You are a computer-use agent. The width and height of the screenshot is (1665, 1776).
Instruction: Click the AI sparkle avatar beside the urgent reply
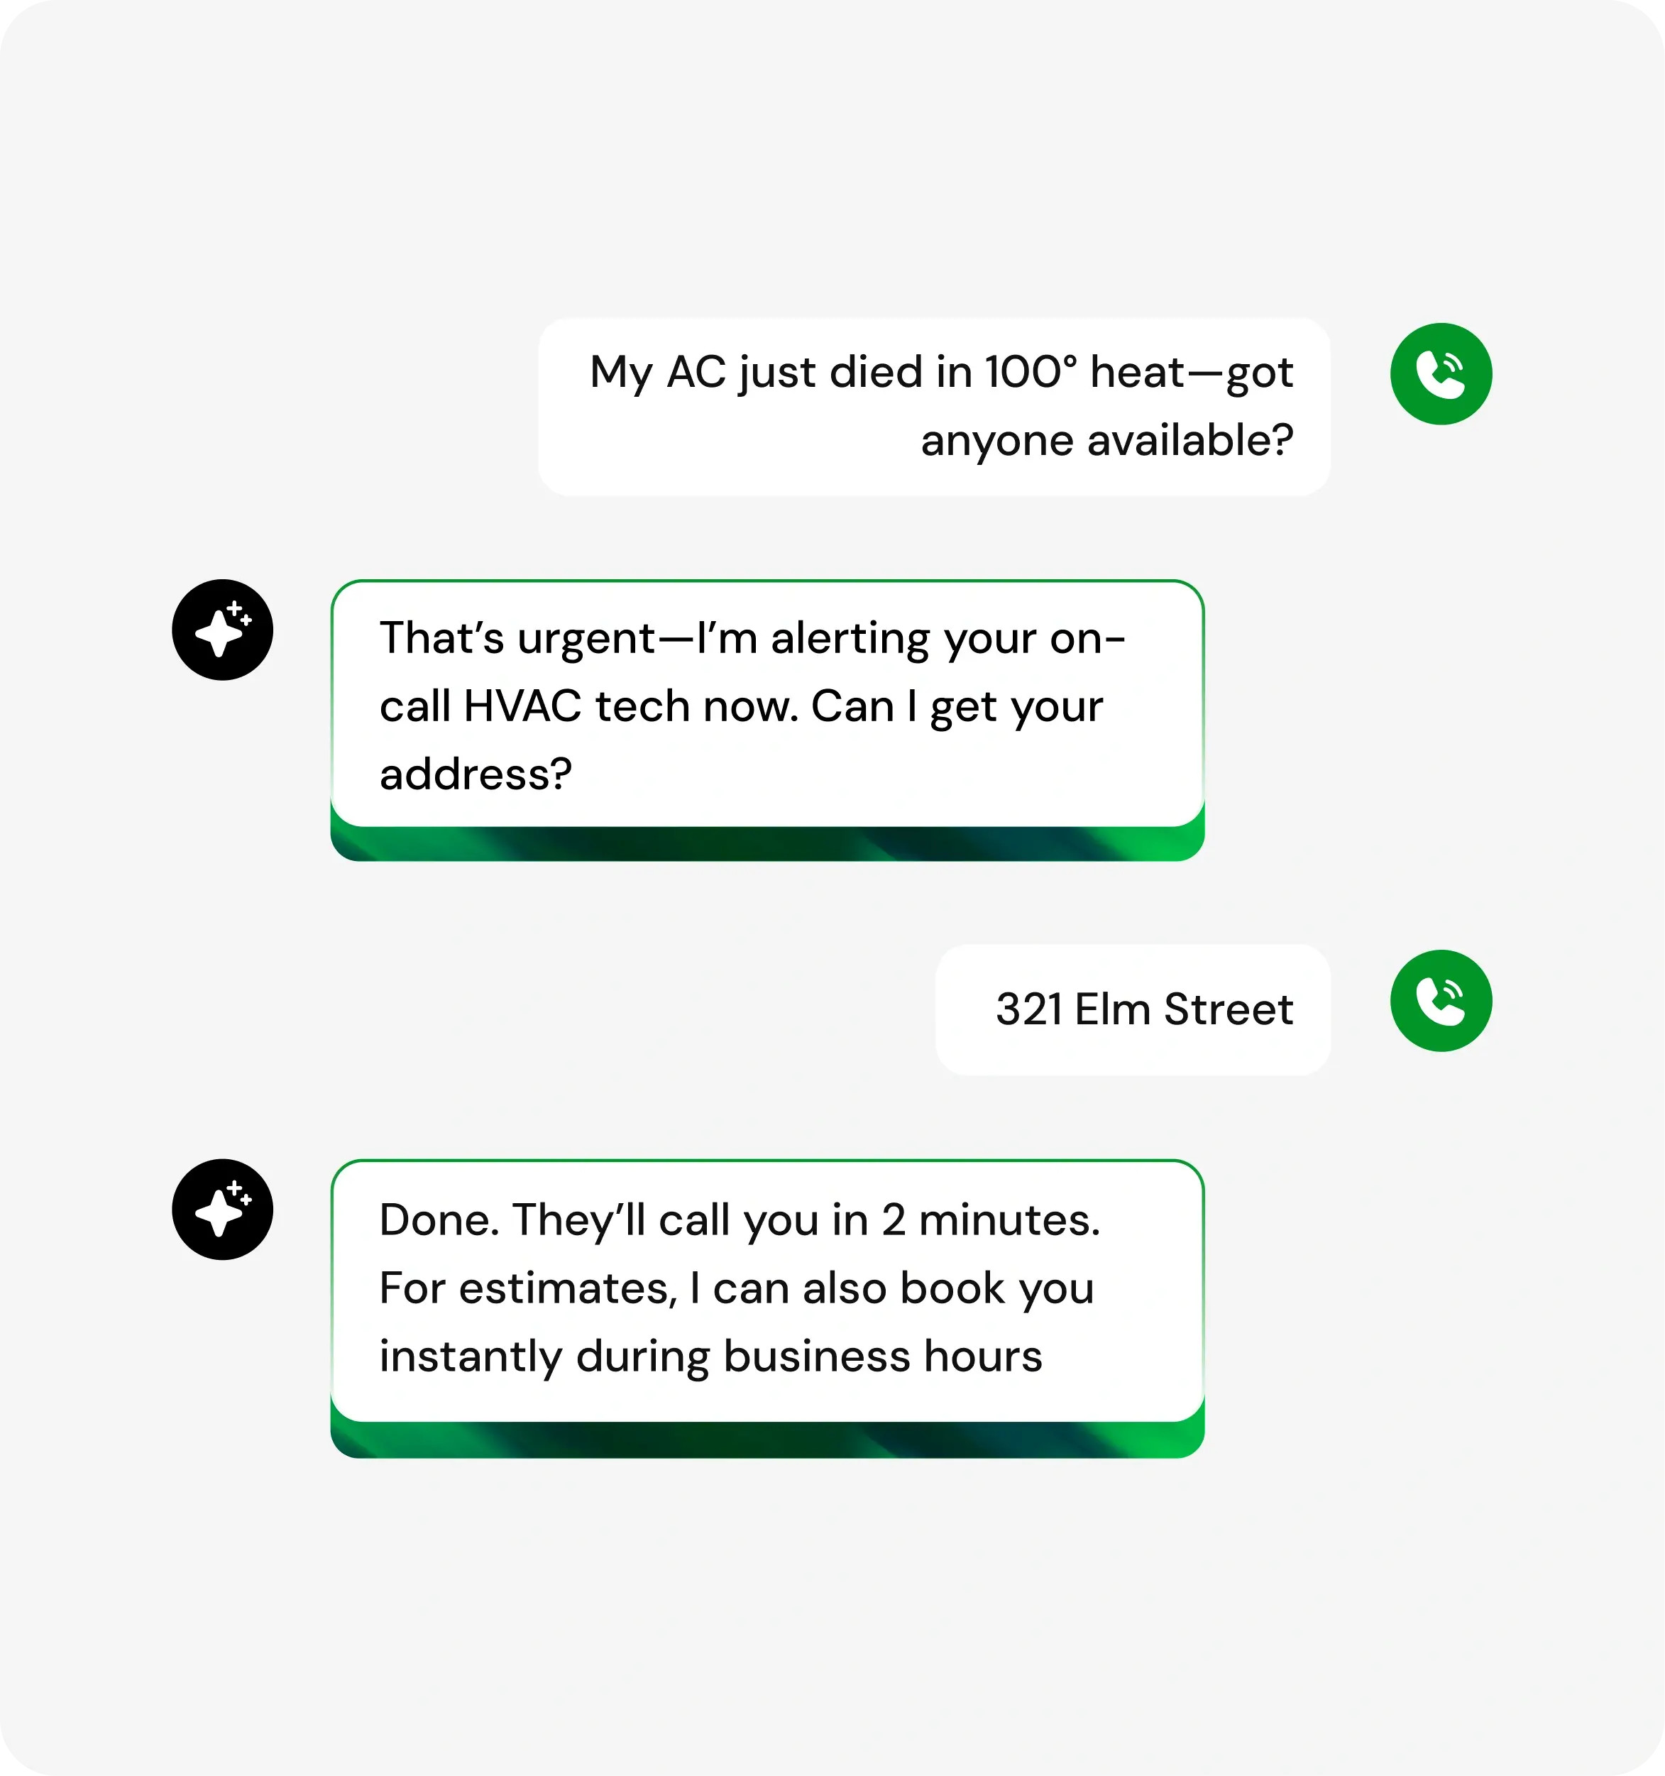pyautogui.click(x=222, y=630)
